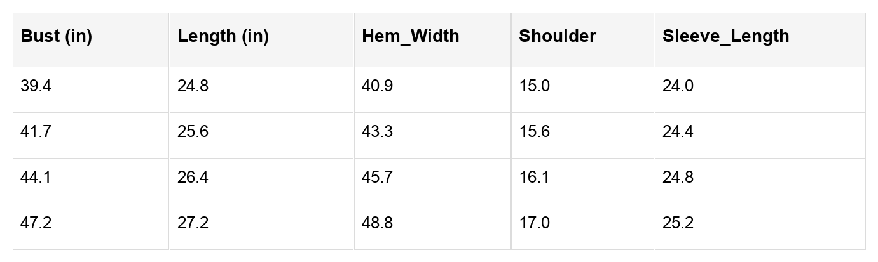Select the Hem_Width column header

(410, 37)
